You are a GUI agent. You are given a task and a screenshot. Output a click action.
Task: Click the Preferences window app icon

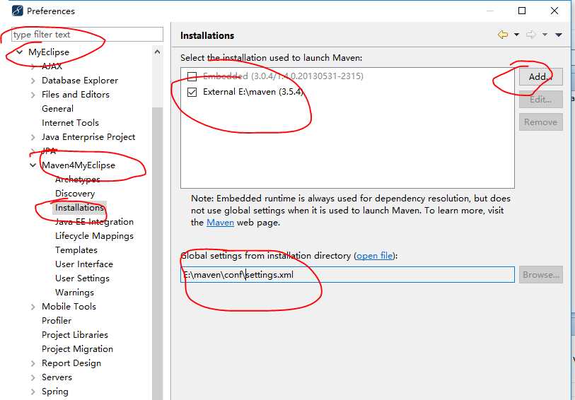pyautogui.click(x=17, y=11)
